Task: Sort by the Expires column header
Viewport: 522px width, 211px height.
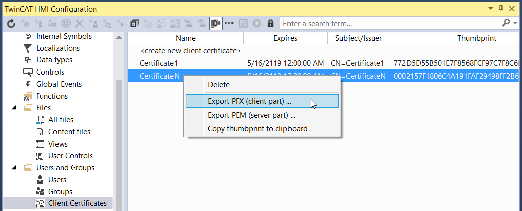Action: point(285,38)
